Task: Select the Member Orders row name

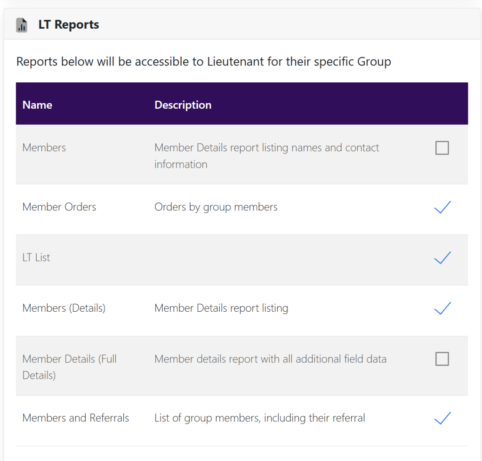Action: coord(59,207)
